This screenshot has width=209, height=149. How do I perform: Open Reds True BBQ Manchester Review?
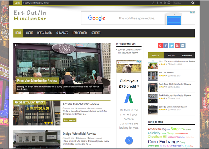pyautogui.click(x=175, y=84)
